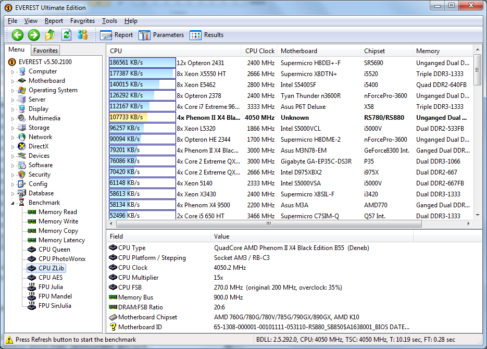Select the Motherboard icon in the tree

[22, 81]
